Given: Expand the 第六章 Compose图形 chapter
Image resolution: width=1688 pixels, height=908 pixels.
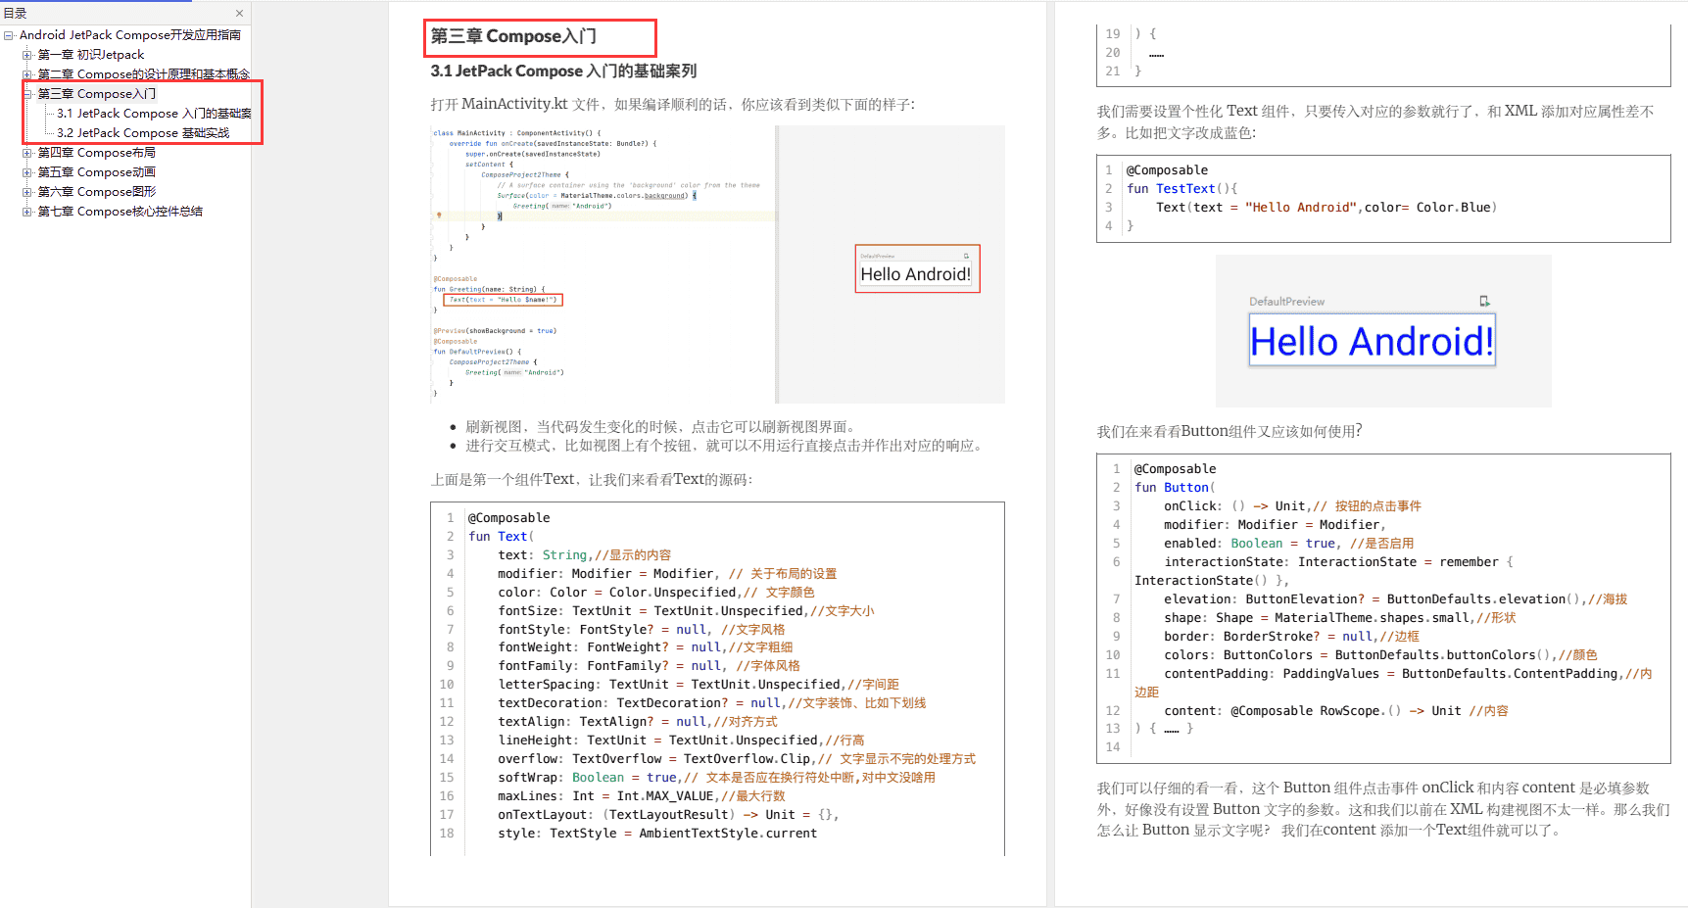Looking at the screenshot, I should (26, 191).
